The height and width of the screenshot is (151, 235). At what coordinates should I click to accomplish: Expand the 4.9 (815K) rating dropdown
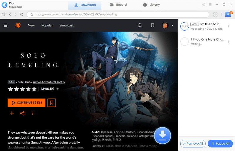click(57, 89)
